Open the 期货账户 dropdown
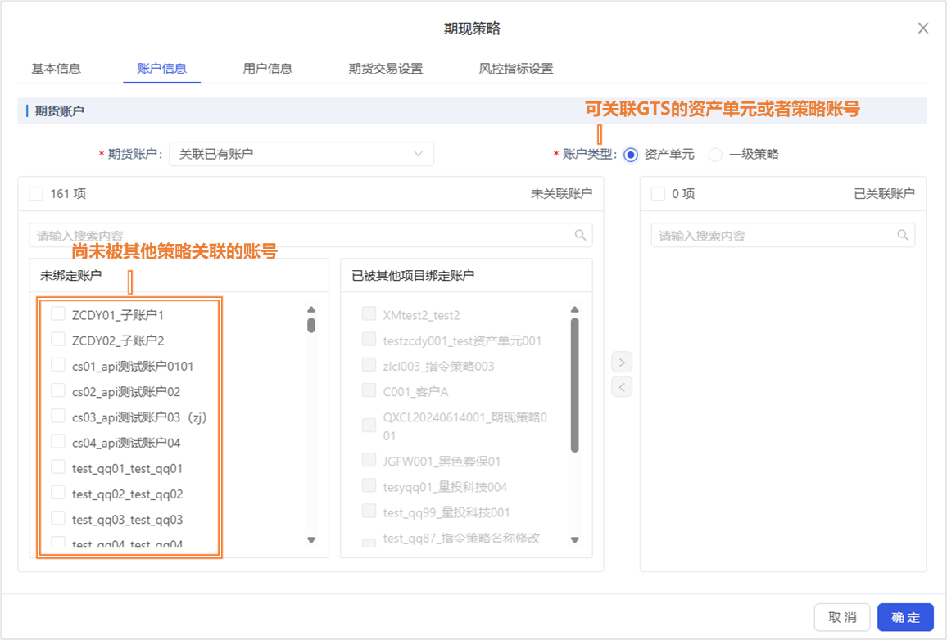The height and width of the screenshot is (640, 947). point(301,154)
